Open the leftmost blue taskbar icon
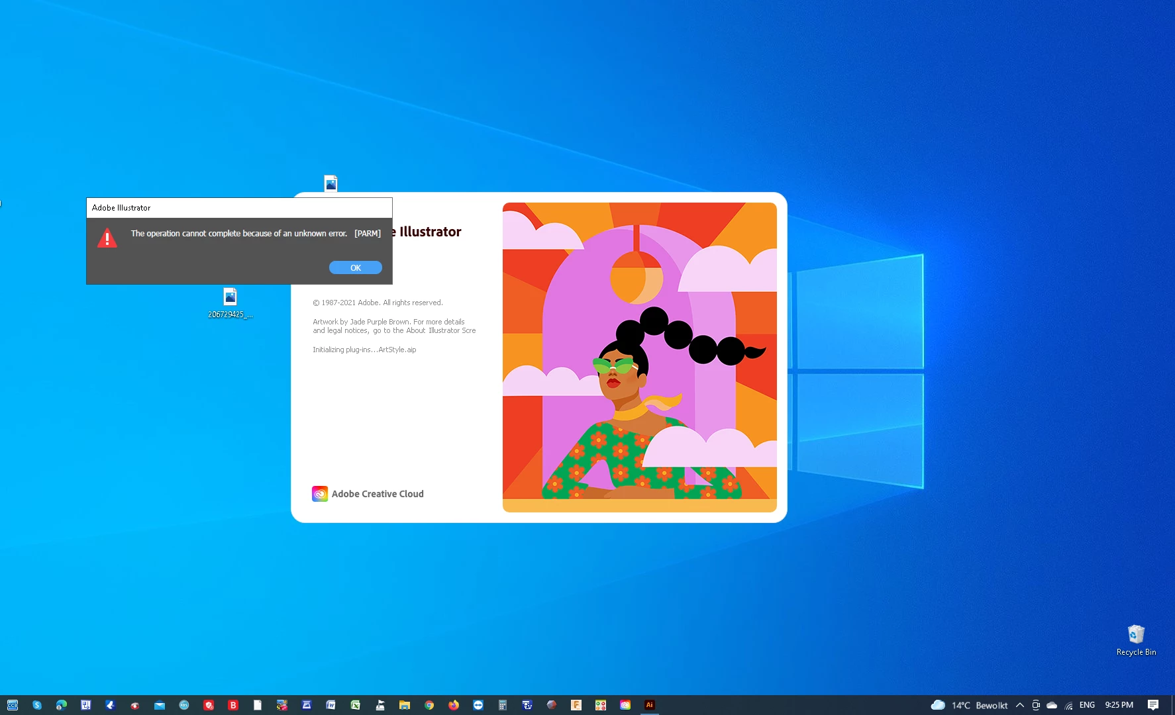This screenshot has height=715, width=1175. click(x=13, y=705)
